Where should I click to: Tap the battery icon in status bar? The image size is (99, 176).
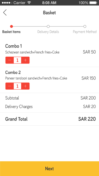(93, 3)
